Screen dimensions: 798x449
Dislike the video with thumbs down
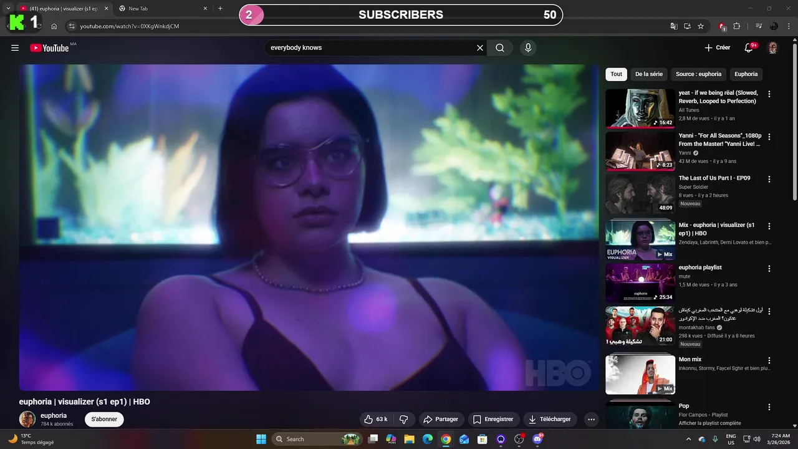(x=404, y=420)
